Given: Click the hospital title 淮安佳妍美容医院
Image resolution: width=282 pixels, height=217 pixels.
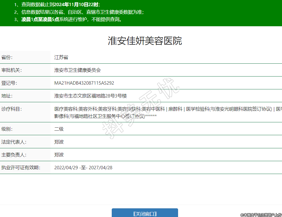Looking at the screenshot, I should coord(145,41).
